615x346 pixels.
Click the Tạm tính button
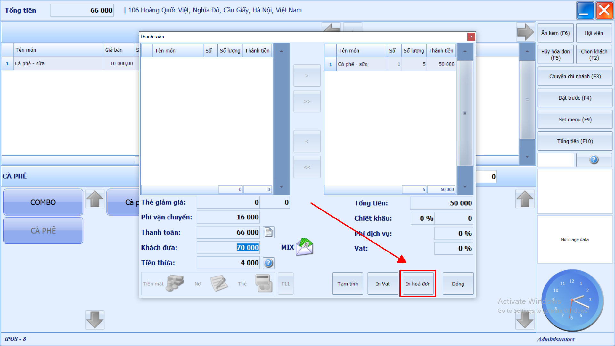348,284
